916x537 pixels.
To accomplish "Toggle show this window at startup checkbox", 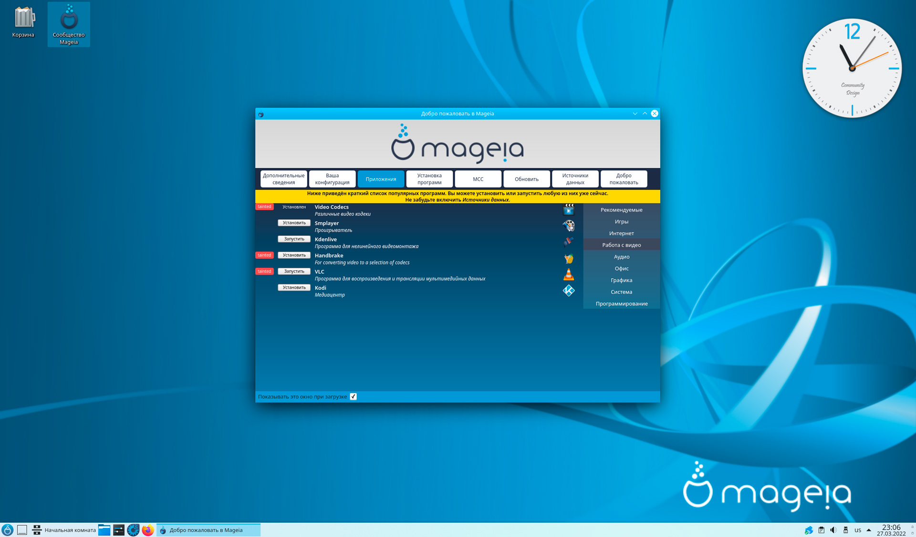I will (x=353, y=396).
